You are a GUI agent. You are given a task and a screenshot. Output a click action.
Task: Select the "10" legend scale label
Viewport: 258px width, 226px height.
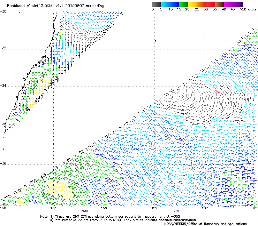170,9
